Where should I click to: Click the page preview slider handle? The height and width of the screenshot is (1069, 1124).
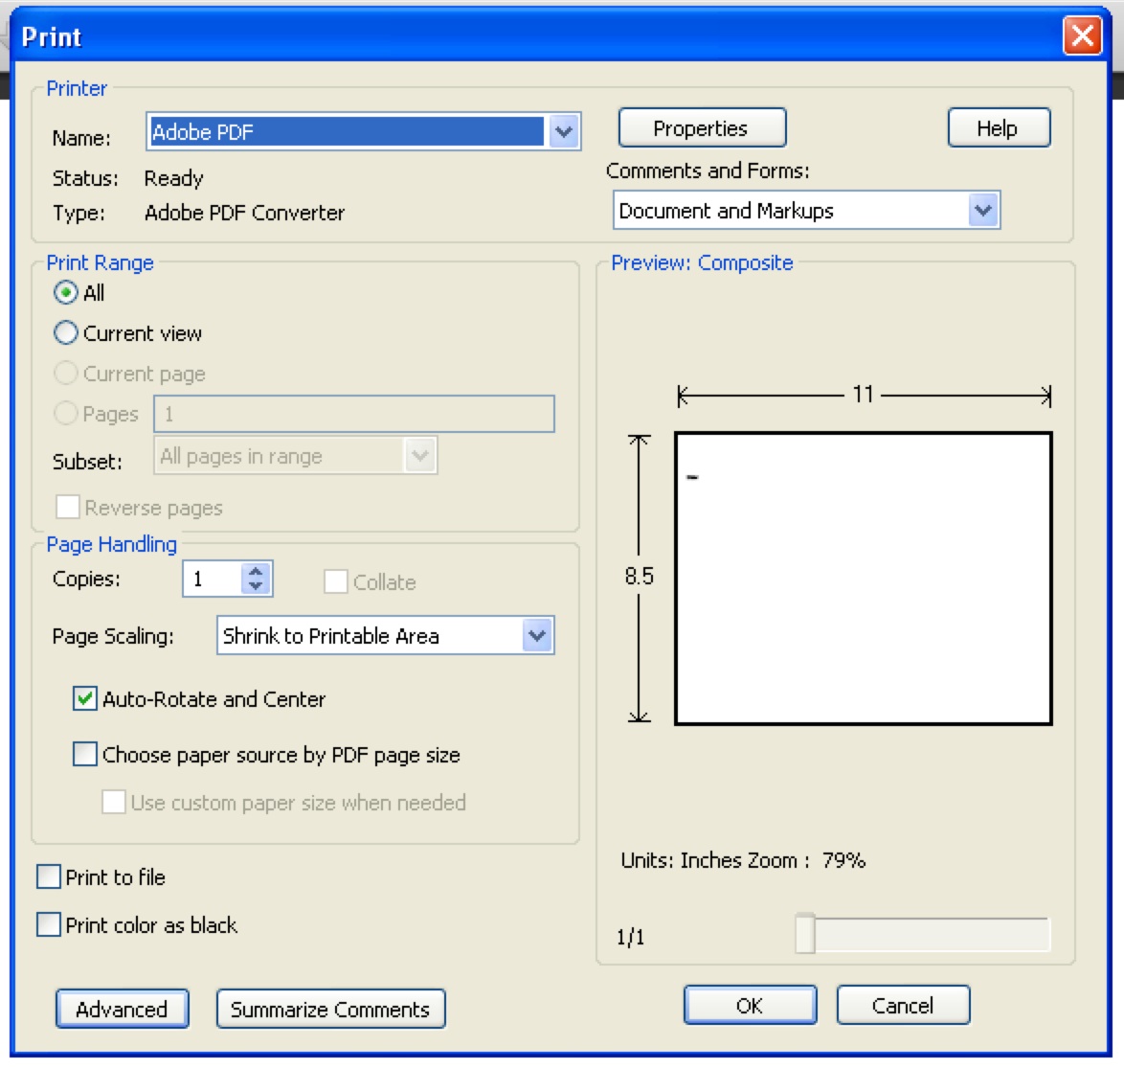[x=805, y=935]
